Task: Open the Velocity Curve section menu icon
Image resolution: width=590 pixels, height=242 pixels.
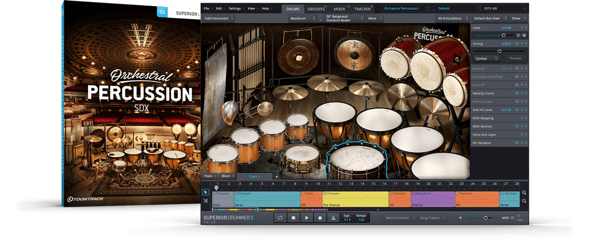Action: pos(522,93)
